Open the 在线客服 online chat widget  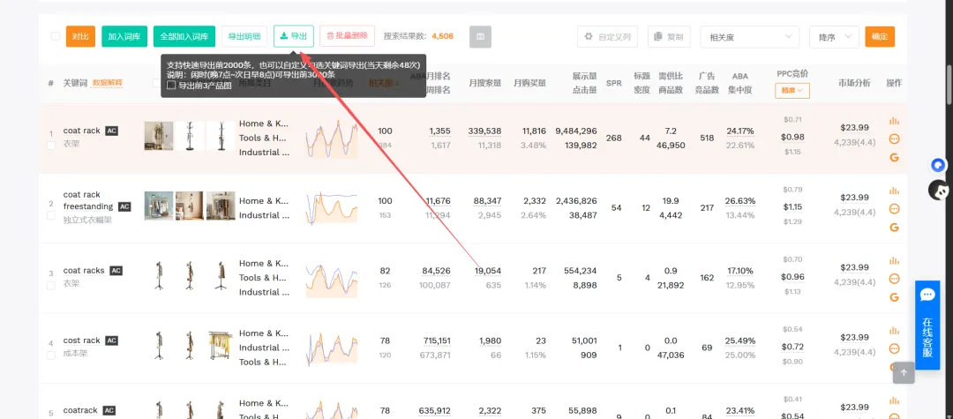click(x=927, y=325)
